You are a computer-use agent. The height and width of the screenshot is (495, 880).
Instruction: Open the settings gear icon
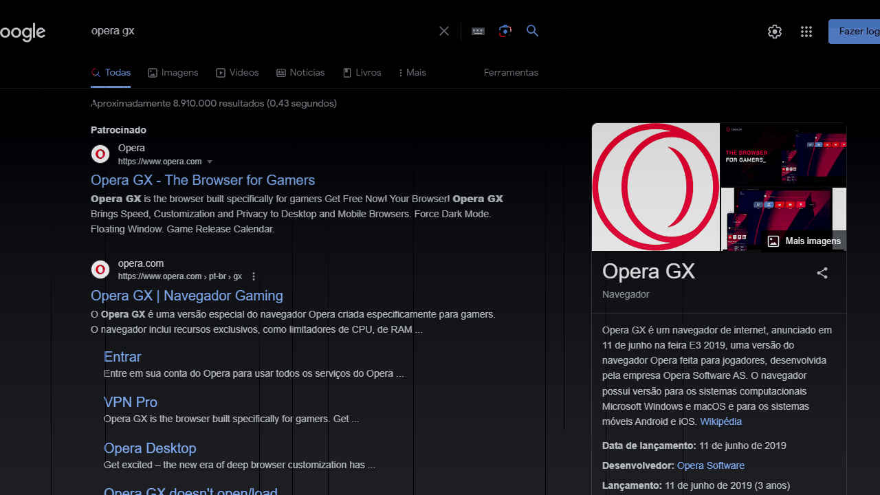click(x=775, y=32)
